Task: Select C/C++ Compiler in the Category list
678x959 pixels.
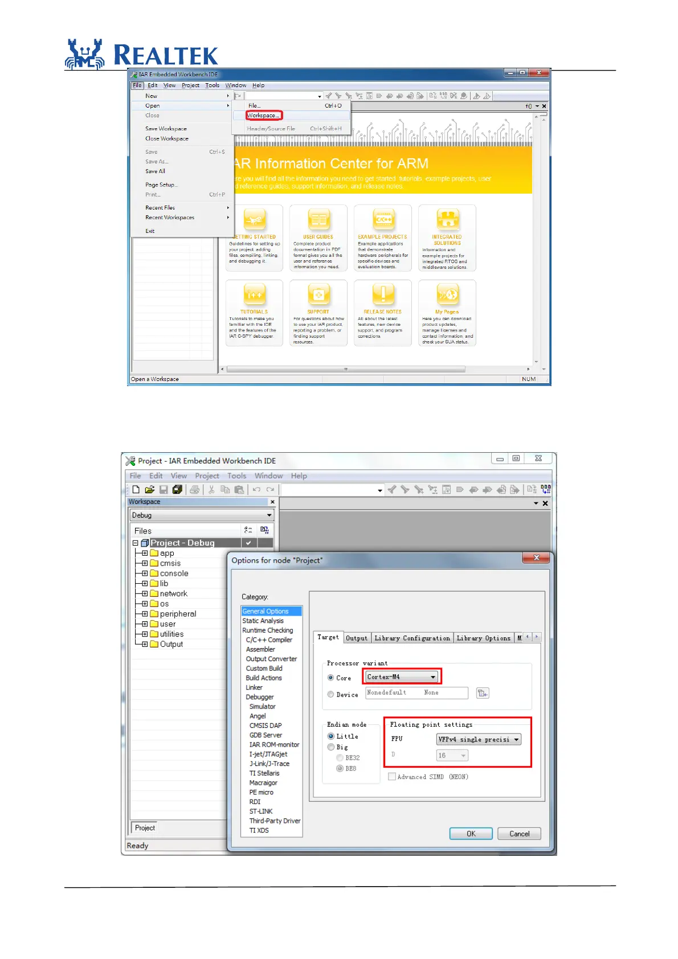Action: click(x=269, y=640)
